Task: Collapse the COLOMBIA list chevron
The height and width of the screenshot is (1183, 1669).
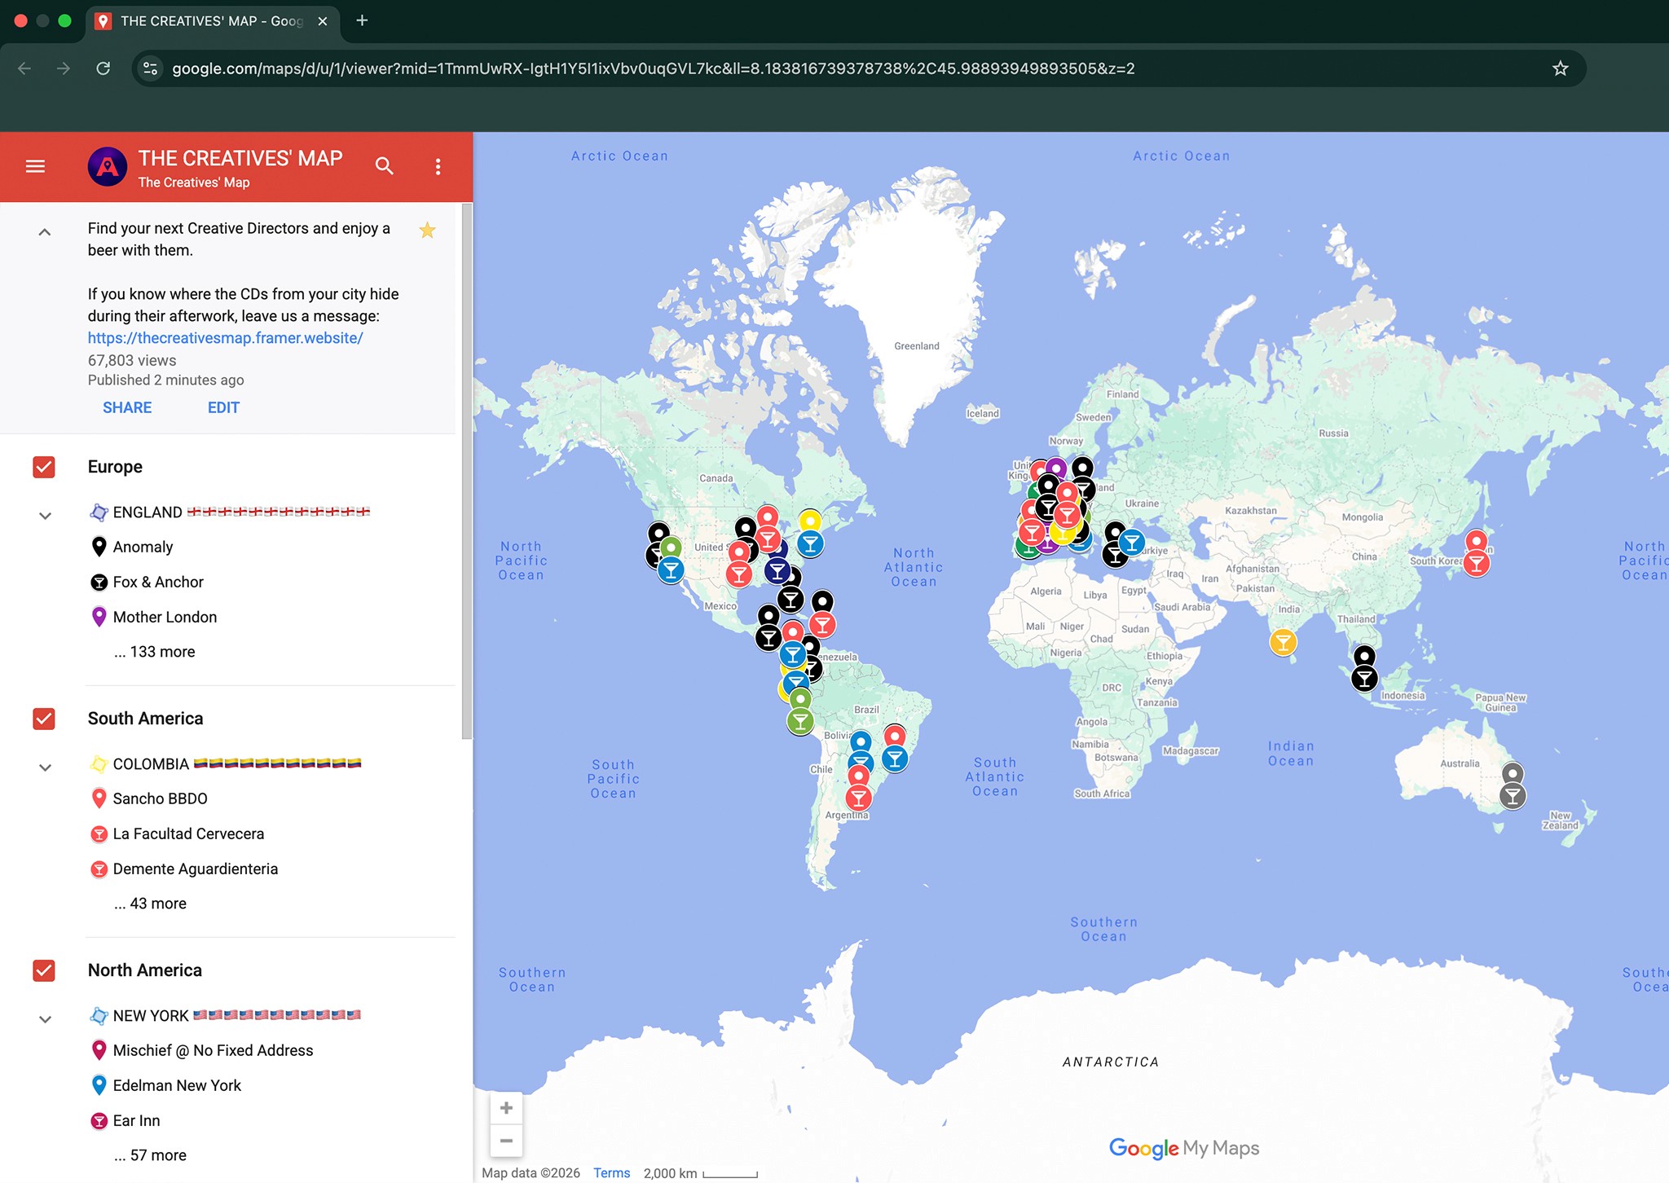Action: tap(46, 767)
